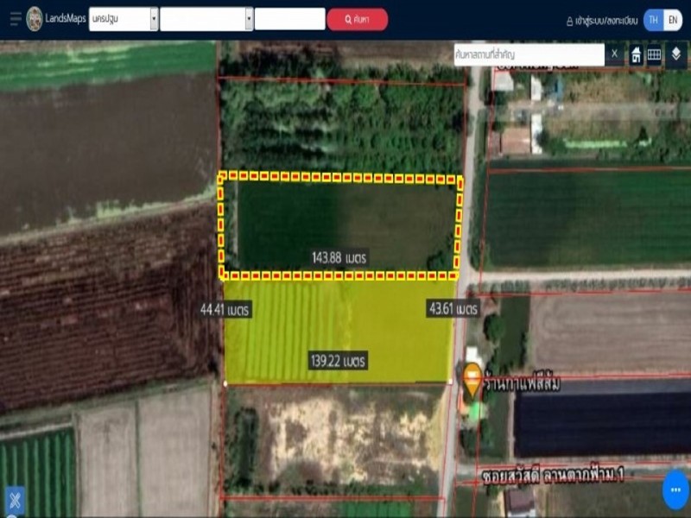Clear the place search with X

pyautogui.click(x=614, y=54)
